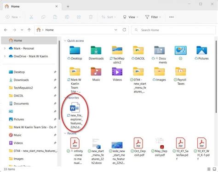Click the Cut scissors icon in toolbar
The image size is (218, 172).
31,17
